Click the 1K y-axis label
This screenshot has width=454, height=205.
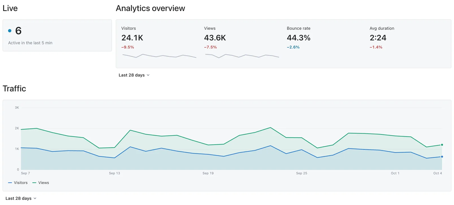tap(17, 149)
